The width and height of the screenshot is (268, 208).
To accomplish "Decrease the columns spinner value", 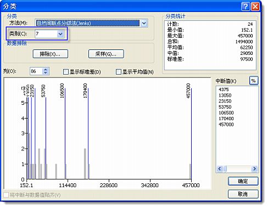I will (46, 73).
